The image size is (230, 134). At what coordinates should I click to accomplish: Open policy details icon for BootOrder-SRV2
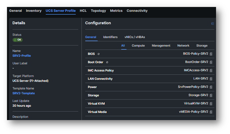211,62
